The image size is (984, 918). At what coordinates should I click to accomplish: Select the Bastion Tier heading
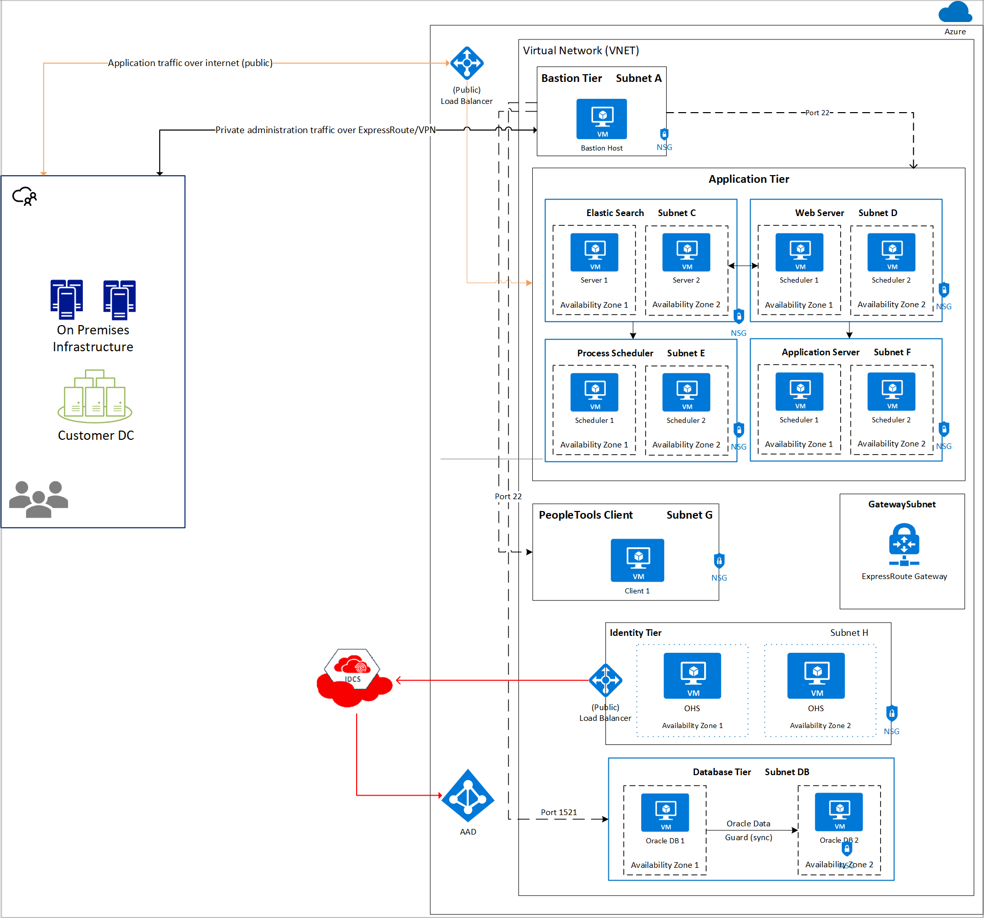(572, 78)
